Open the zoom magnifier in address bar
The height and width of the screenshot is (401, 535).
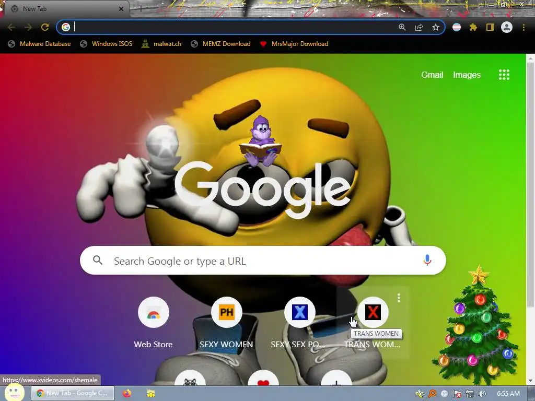tap(402, 27)
